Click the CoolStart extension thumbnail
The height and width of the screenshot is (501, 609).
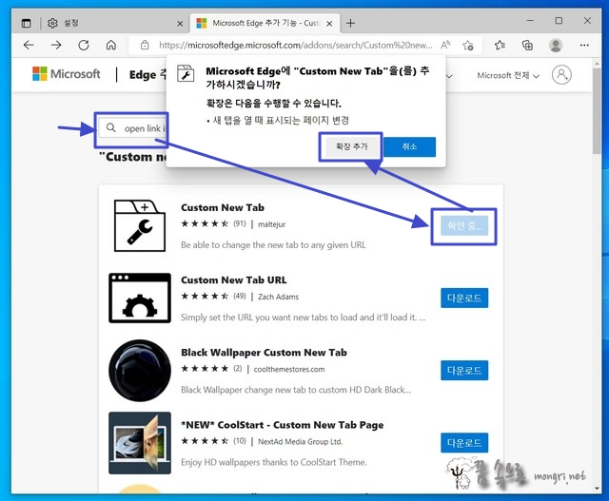click(140, 443)
